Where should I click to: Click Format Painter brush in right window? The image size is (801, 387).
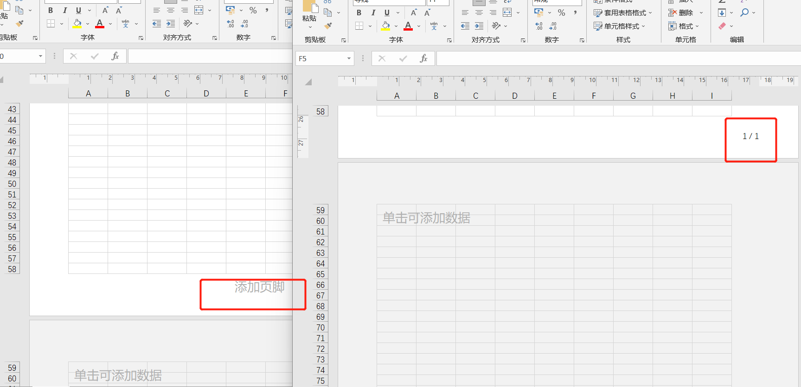pos(328,25)
